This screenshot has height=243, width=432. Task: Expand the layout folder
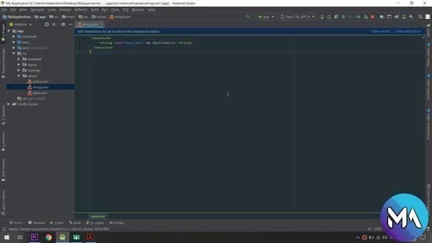click(x=19, y=65)
